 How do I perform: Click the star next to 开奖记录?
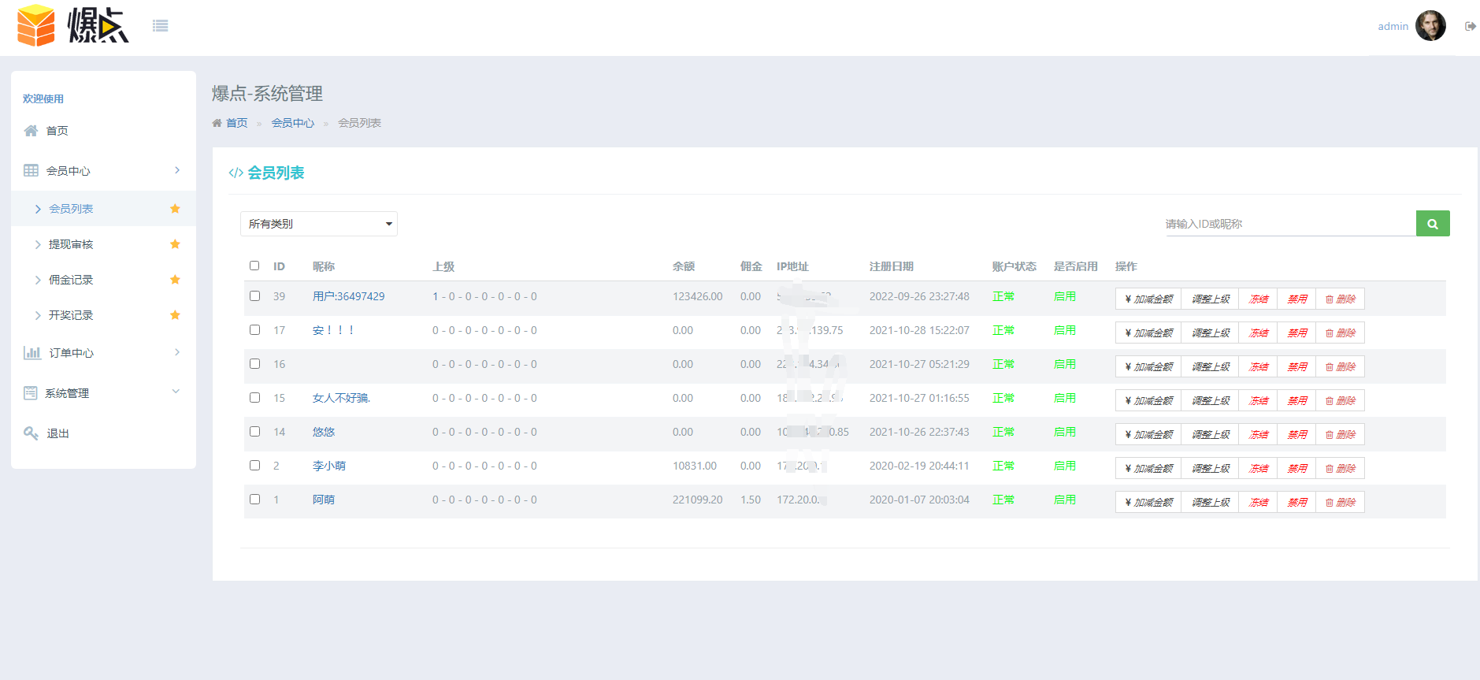click(x=175, y=315)
